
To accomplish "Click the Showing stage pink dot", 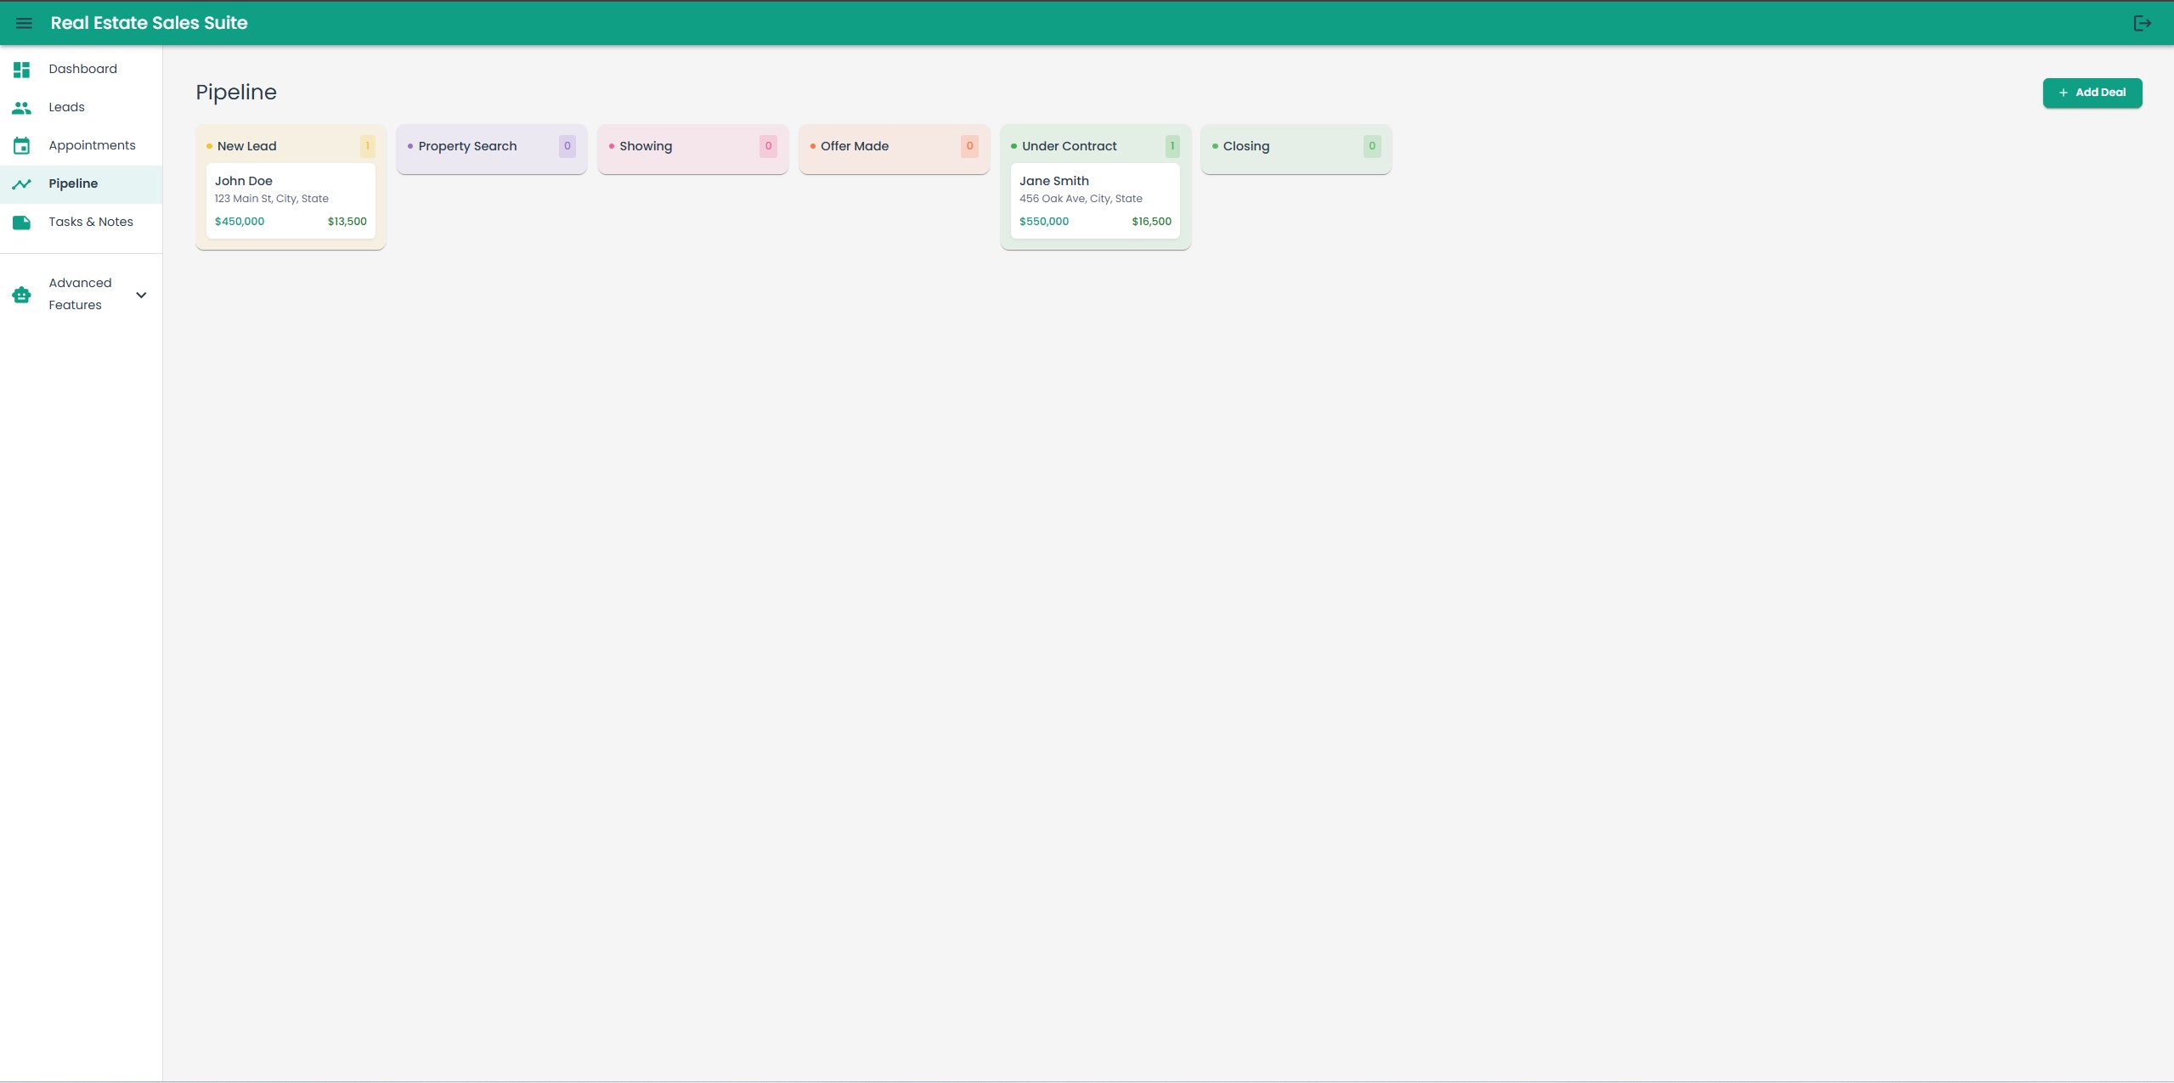I will point(612,146).
